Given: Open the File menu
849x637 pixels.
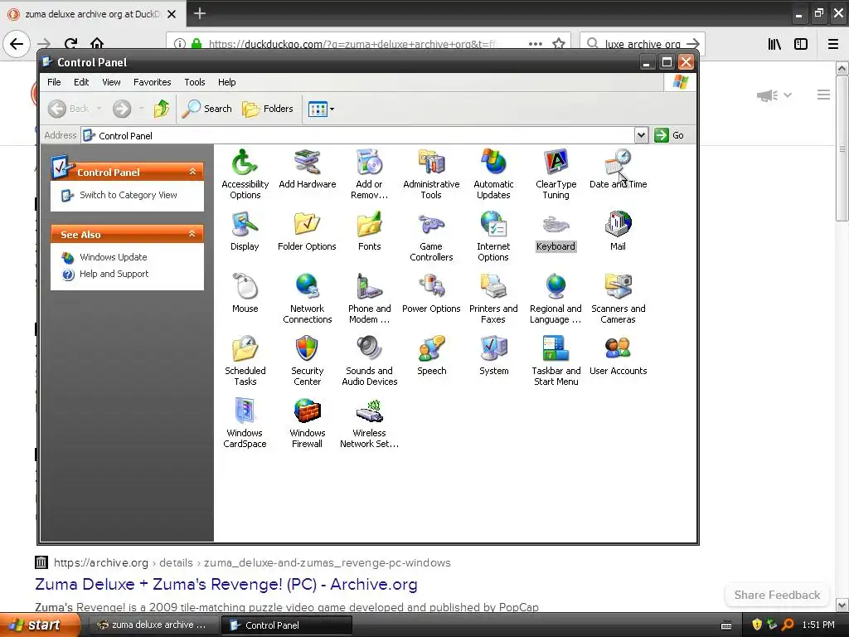Looking at the screenshot, I should coord(54,82).
